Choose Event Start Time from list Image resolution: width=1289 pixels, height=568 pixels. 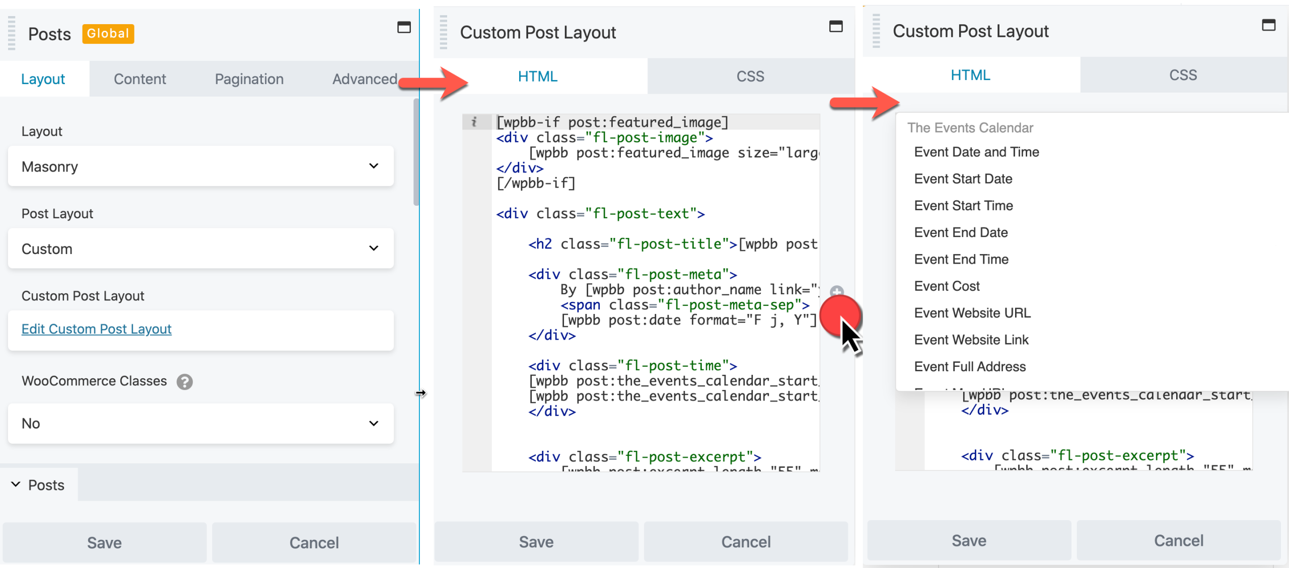963,205
